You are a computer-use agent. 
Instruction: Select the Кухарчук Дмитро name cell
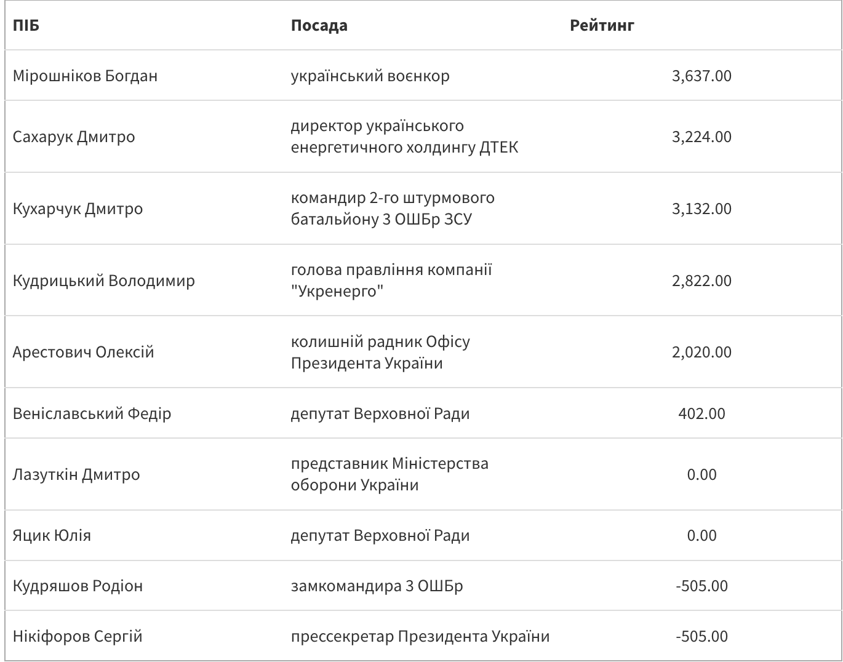pyautogui.click(x=78, y=209)
